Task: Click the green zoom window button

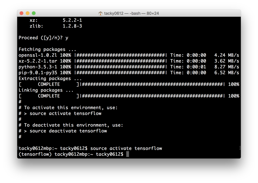Action: 34,13
